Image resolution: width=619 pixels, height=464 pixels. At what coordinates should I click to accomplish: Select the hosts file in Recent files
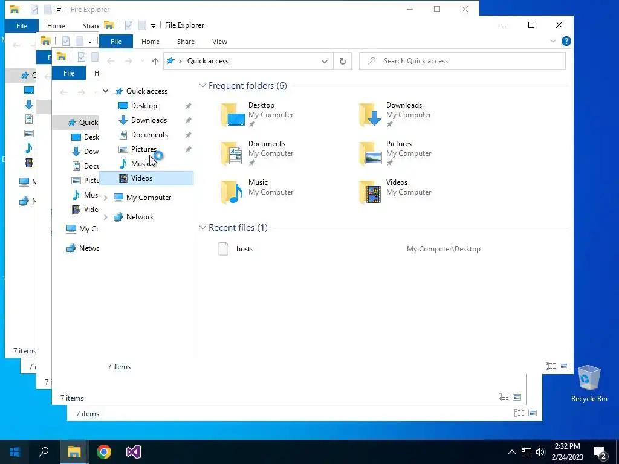[244, 249]
